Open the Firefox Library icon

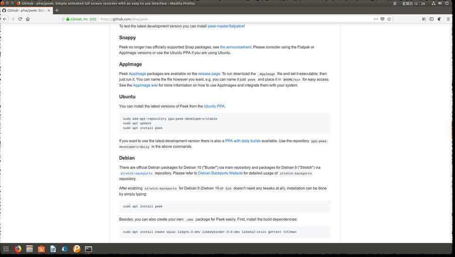(424, 19)
